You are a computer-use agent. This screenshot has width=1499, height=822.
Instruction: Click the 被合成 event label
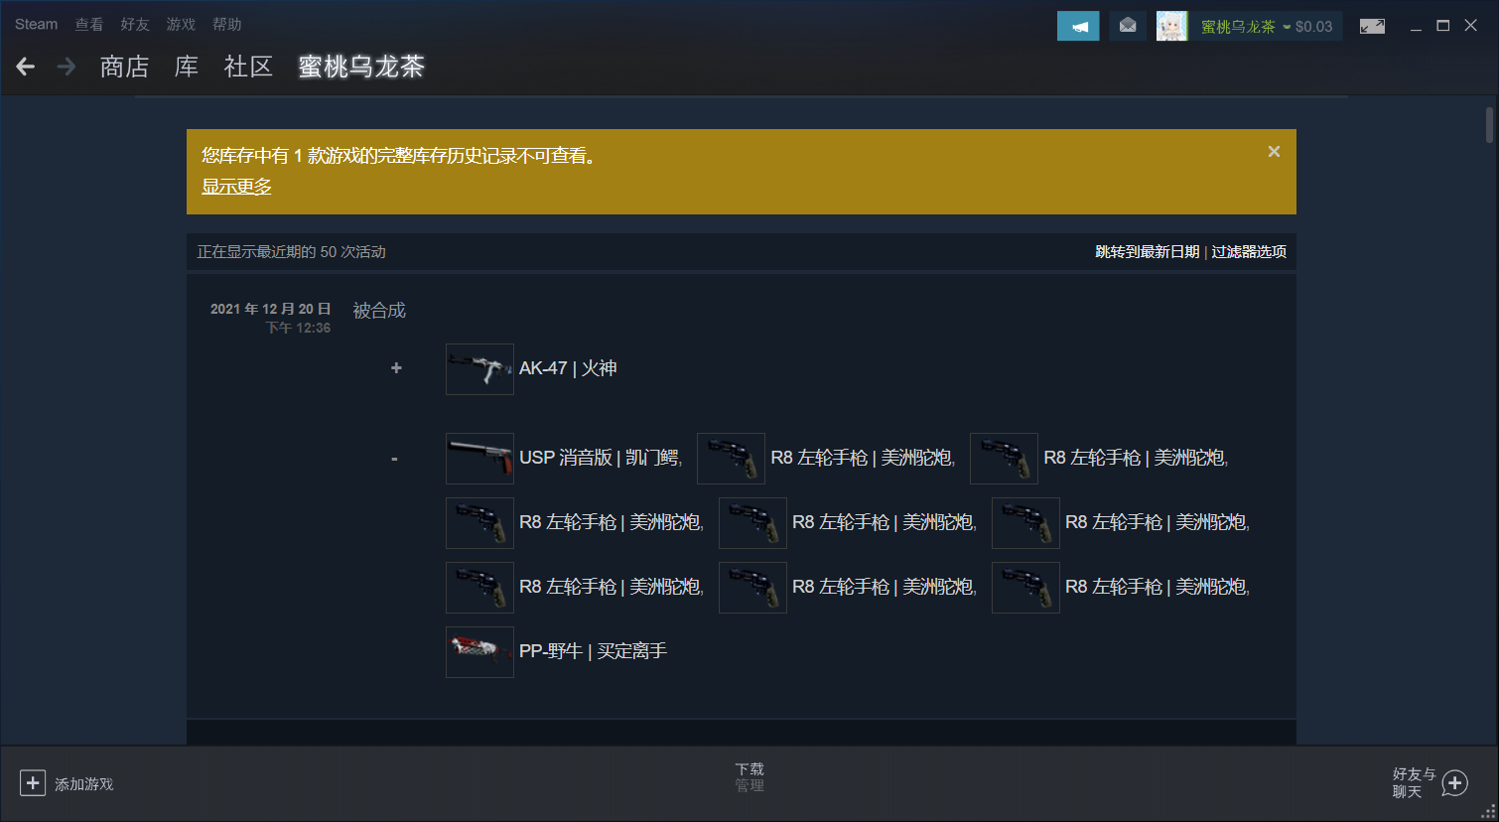379,311
